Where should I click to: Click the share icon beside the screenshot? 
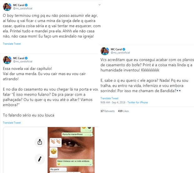click(x=40, y=142)
